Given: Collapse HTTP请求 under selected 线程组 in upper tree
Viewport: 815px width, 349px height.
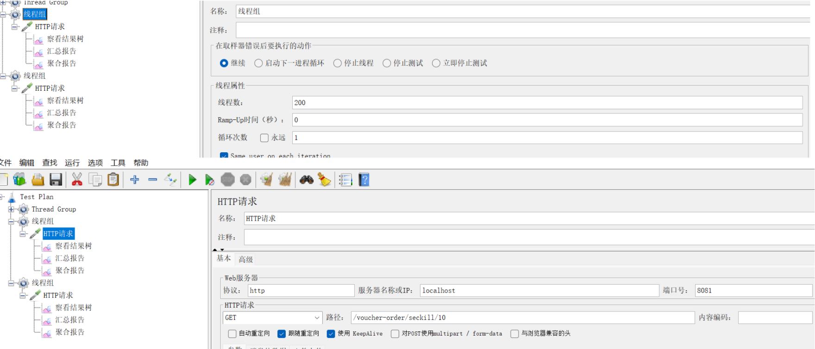Looking at the screenshot, I should (14, 27).
